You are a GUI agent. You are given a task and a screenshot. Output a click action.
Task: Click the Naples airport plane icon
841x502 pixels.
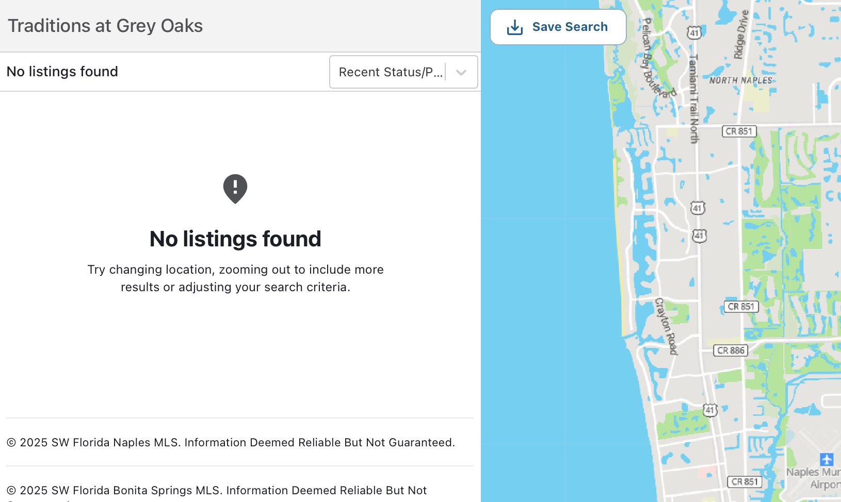pyautogui.click(x=827, y=459)
